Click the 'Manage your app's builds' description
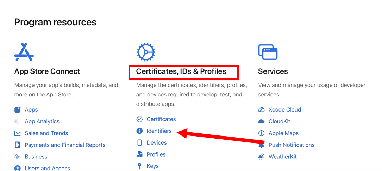382x171 pixels. coord(66,90)
